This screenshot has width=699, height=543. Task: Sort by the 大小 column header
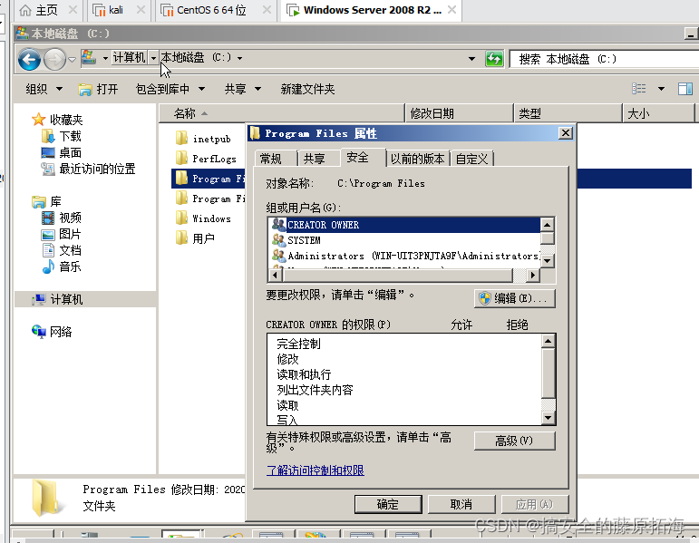coord(658,113)
